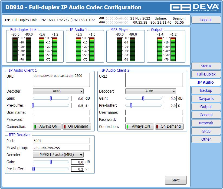Click the Mcast group address field

click(61, 148)
